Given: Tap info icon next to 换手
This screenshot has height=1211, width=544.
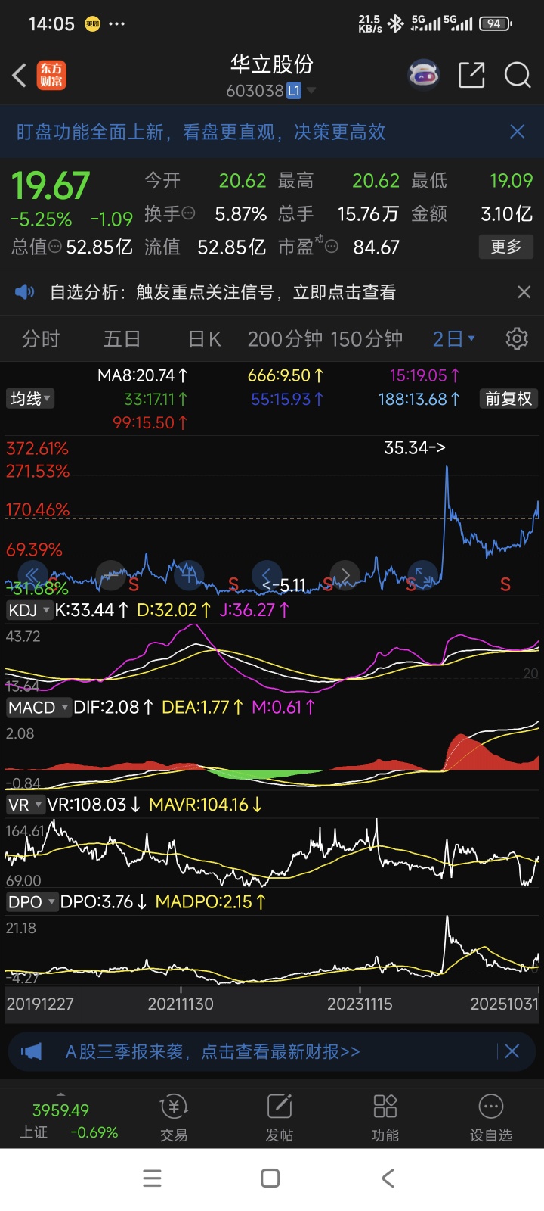Looking at the screenshot, I should click(189, 213).
